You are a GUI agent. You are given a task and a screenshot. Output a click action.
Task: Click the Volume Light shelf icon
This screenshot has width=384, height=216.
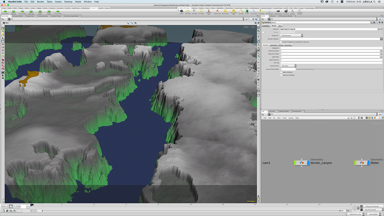click(217, 11)
